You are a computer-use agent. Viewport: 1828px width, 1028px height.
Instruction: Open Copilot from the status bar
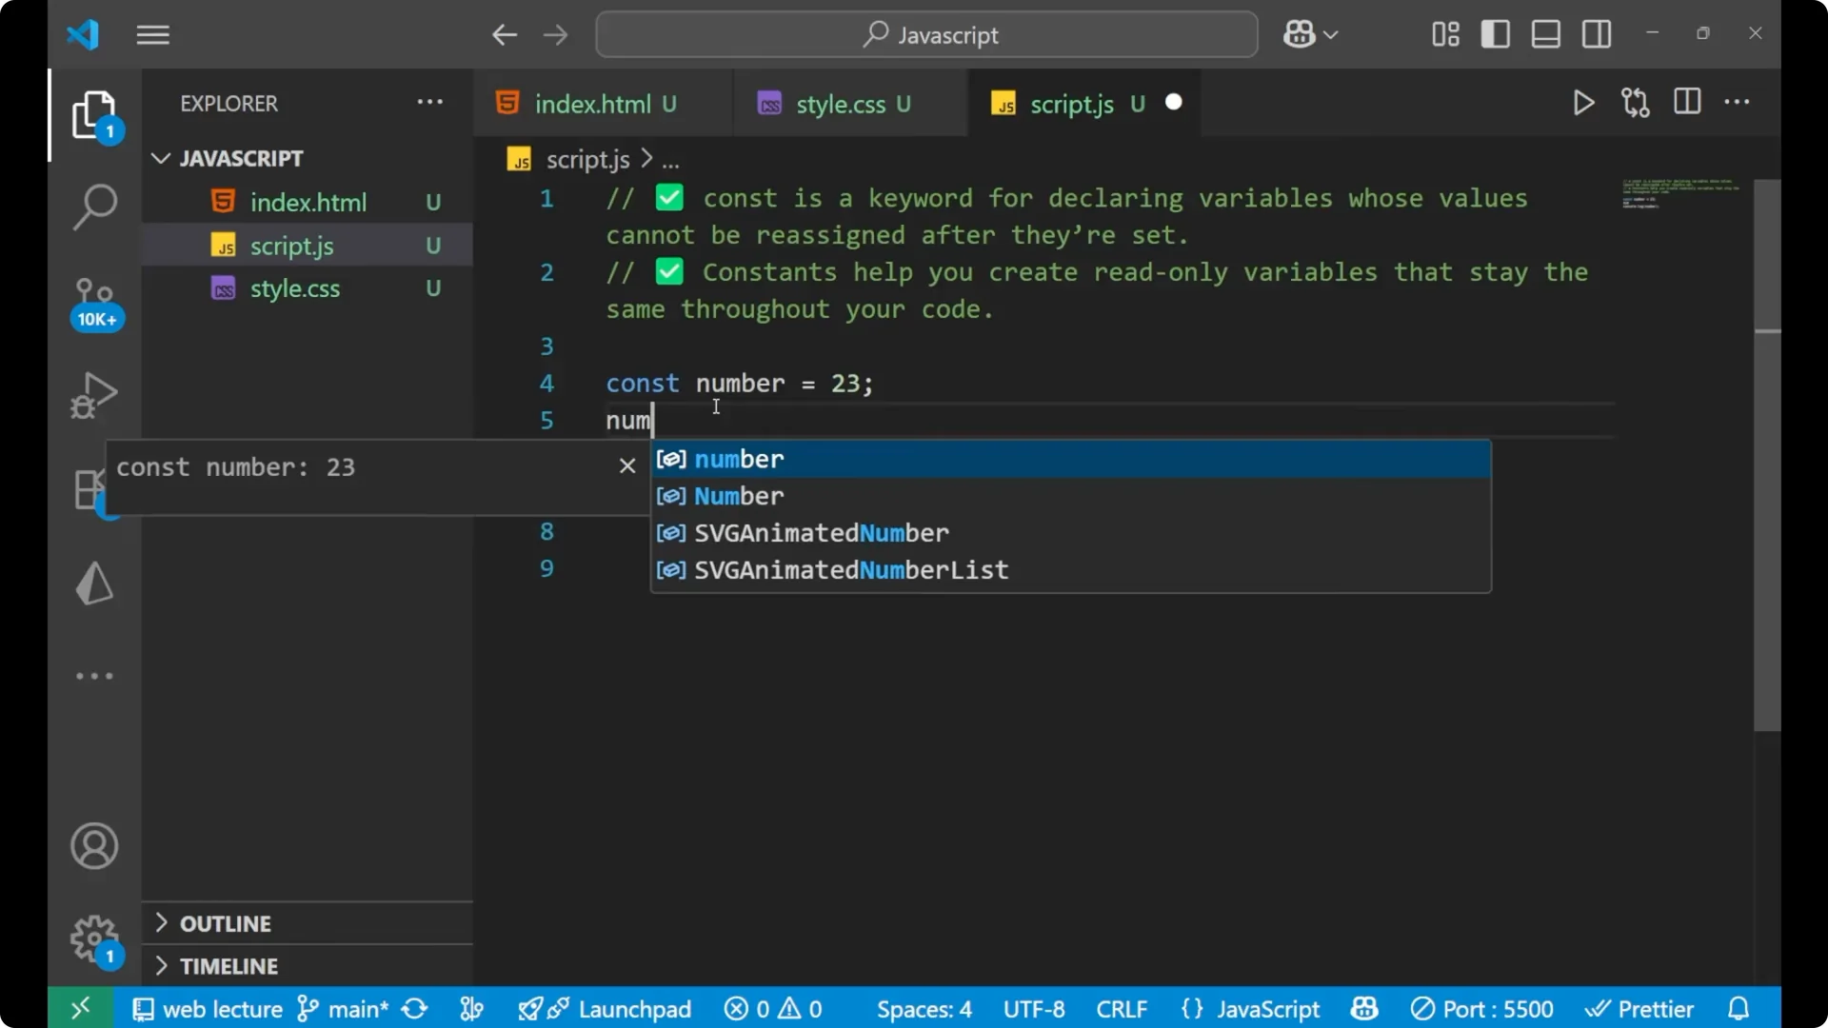coord(1364,1008)
